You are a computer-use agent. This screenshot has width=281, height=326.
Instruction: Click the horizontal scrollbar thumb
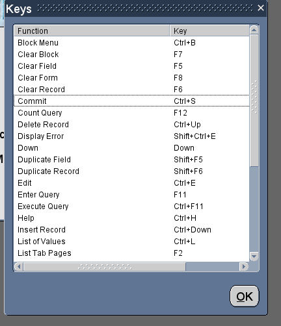[105, 267]
